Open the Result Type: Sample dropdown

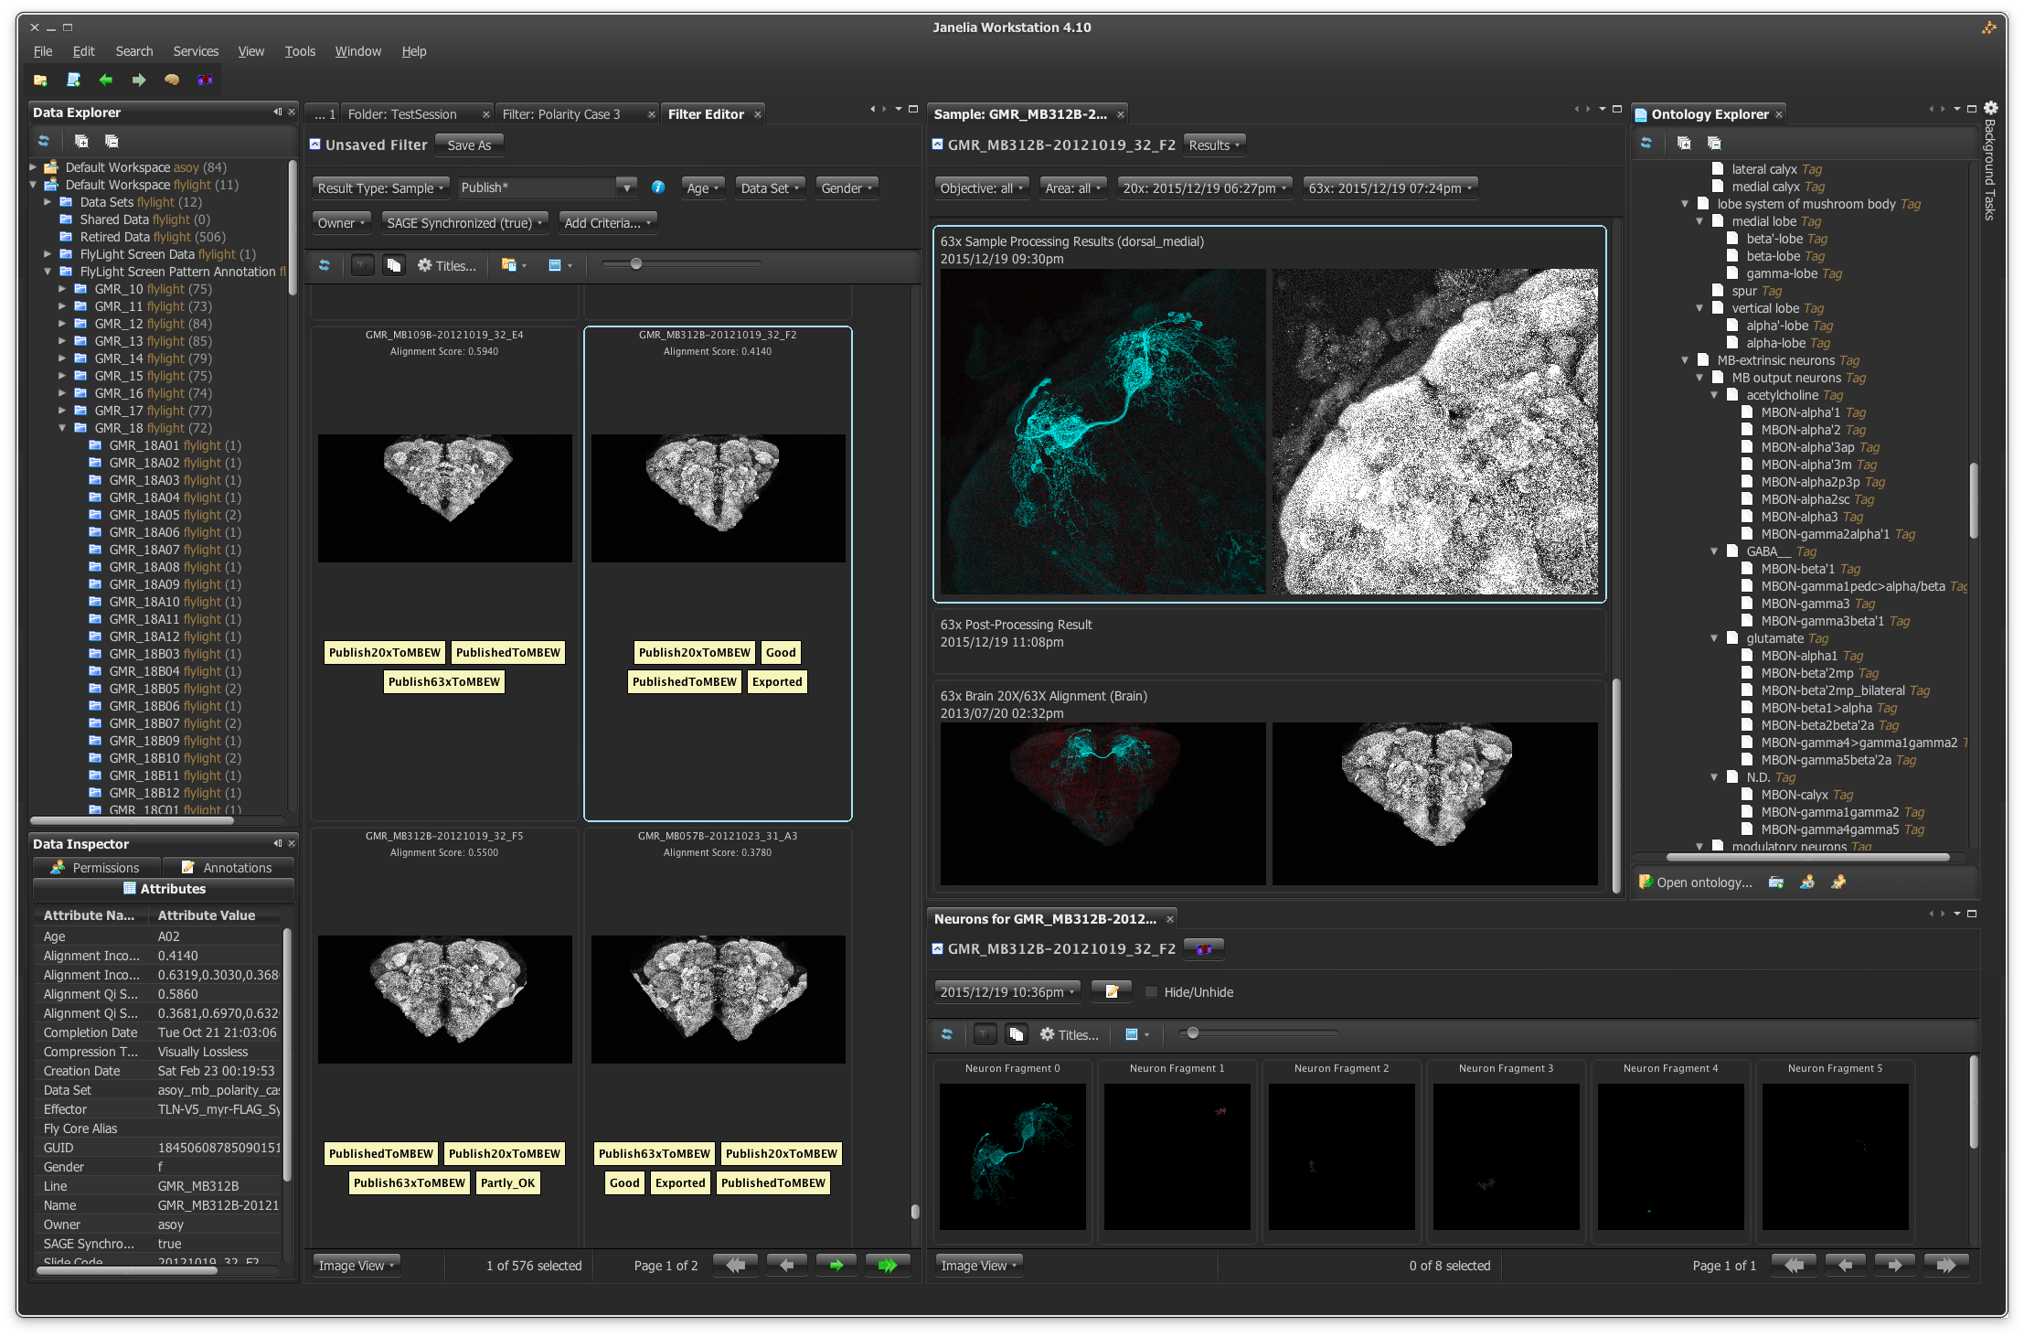[x=380, y=187]
